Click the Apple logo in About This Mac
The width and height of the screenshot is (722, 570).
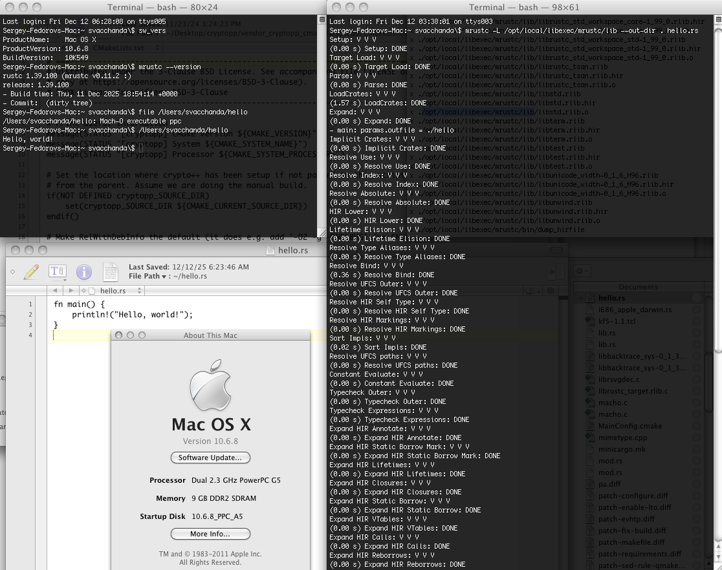[x=210, y=385]
